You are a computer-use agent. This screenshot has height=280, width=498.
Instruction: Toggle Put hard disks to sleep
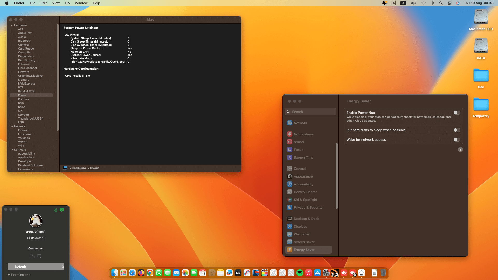(x=457, y=130)
